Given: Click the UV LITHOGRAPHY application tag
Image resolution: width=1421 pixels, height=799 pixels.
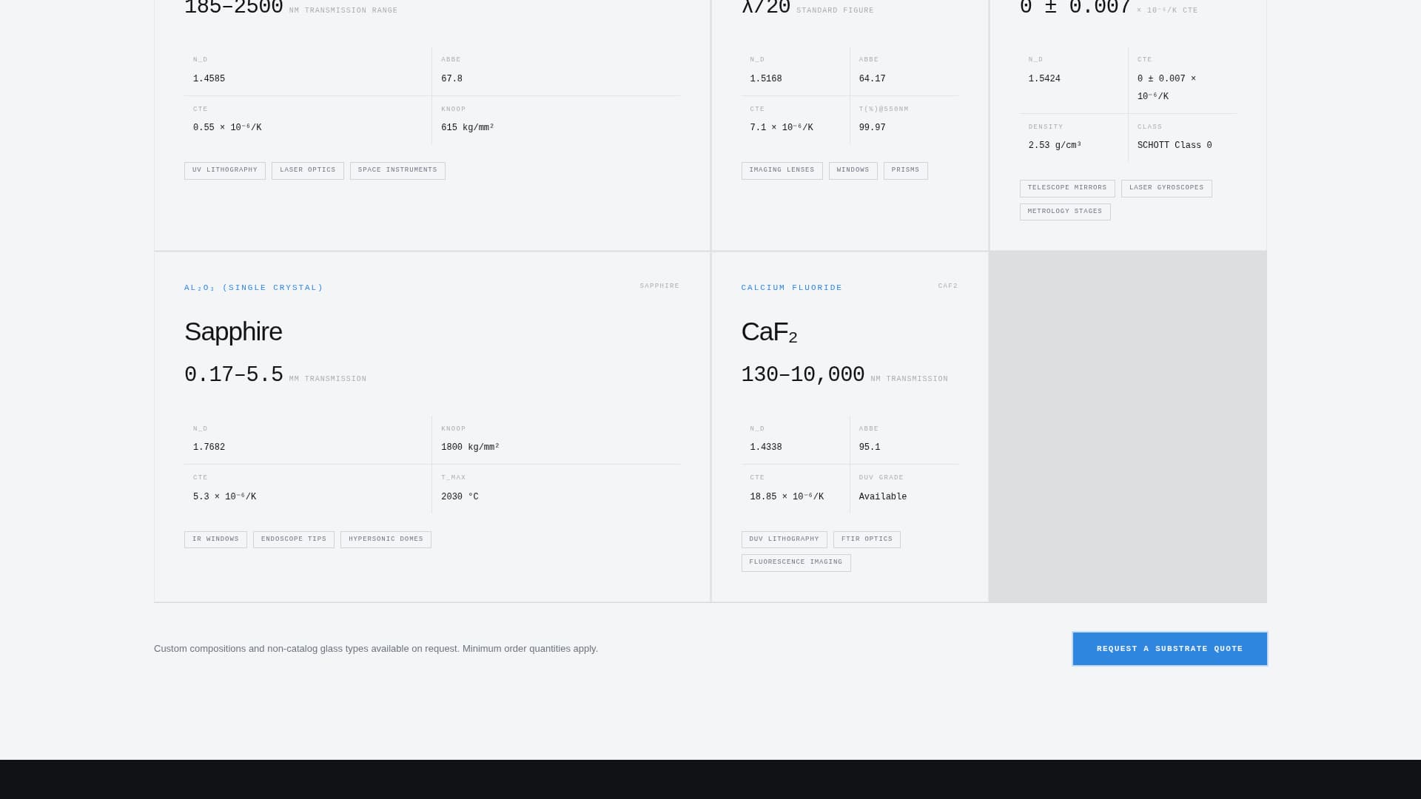Looking at the screenshot, I should point(224,170).
